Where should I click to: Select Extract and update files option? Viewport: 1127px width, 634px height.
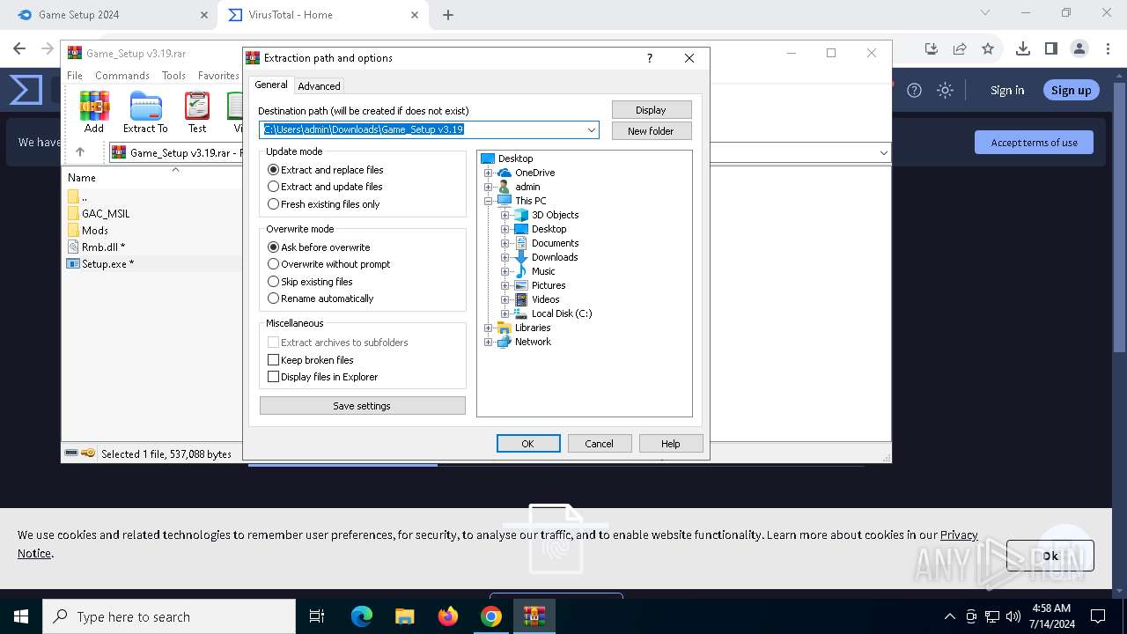[x=325, y=187]
